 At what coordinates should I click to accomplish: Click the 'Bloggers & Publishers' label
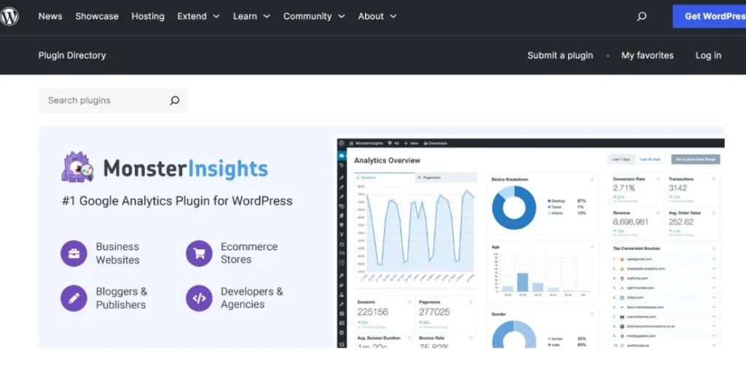tap(122, 298)
